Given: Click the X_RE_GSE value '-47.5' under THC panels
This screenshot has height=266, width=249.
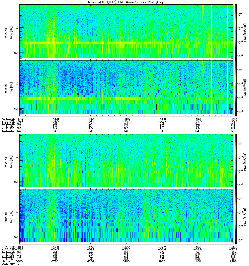Looking at the screenshot, I should click(126, 247).
